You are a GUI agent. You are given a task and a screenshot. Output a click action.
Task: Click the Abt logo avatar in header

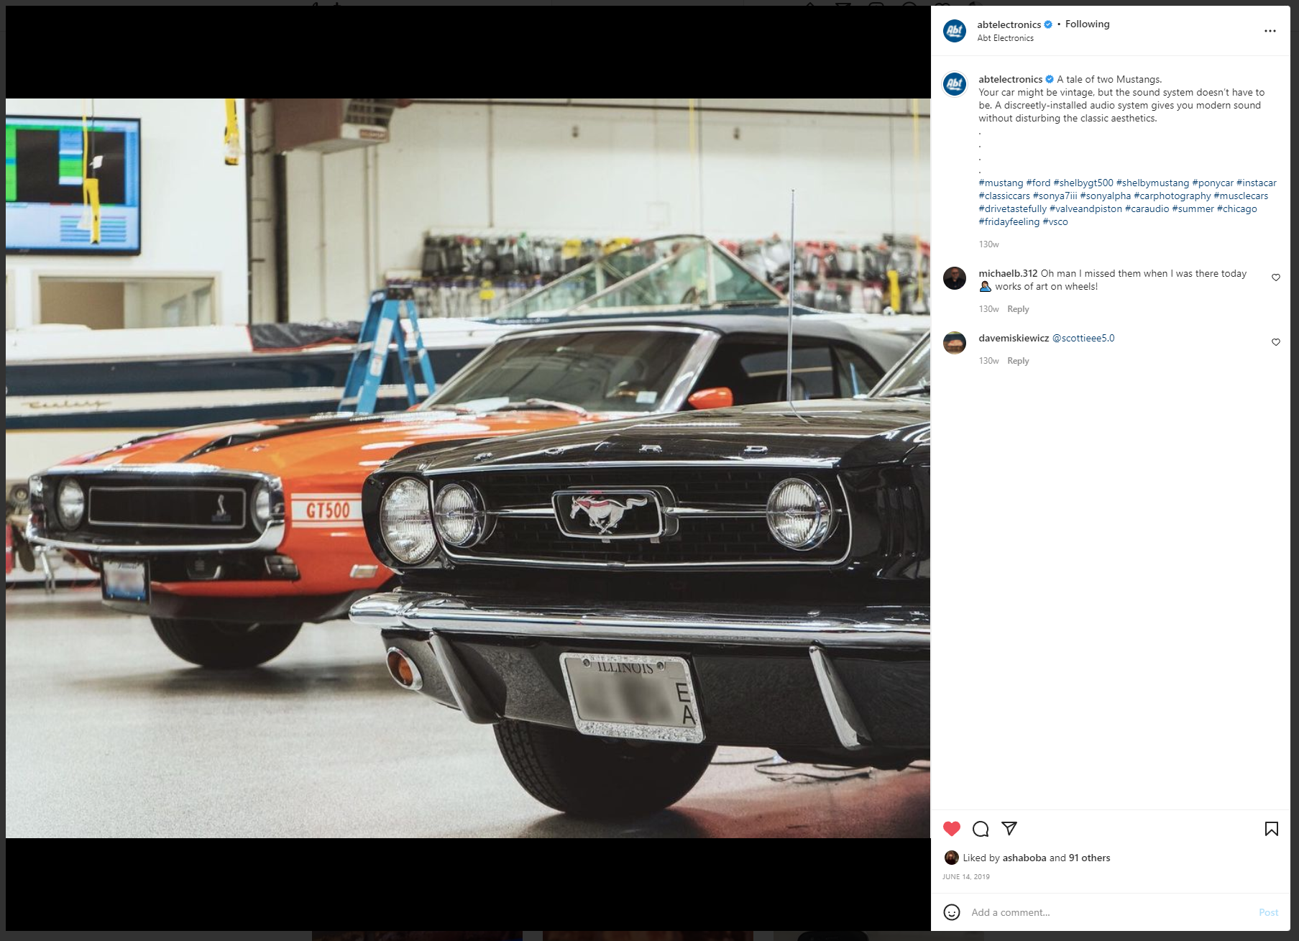[x=954, y=31]
